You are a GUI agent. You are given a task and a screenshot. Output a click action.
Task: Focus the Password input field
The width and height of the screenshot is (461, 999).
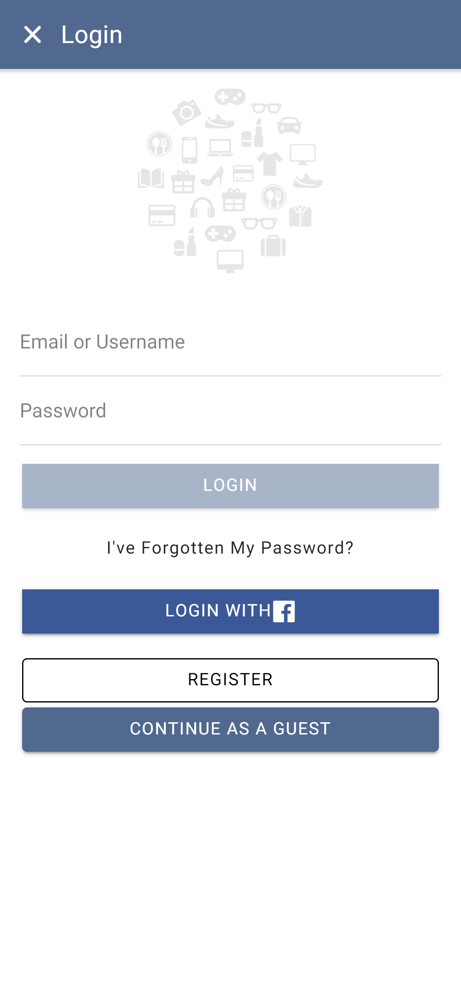[x=230, y=411]
